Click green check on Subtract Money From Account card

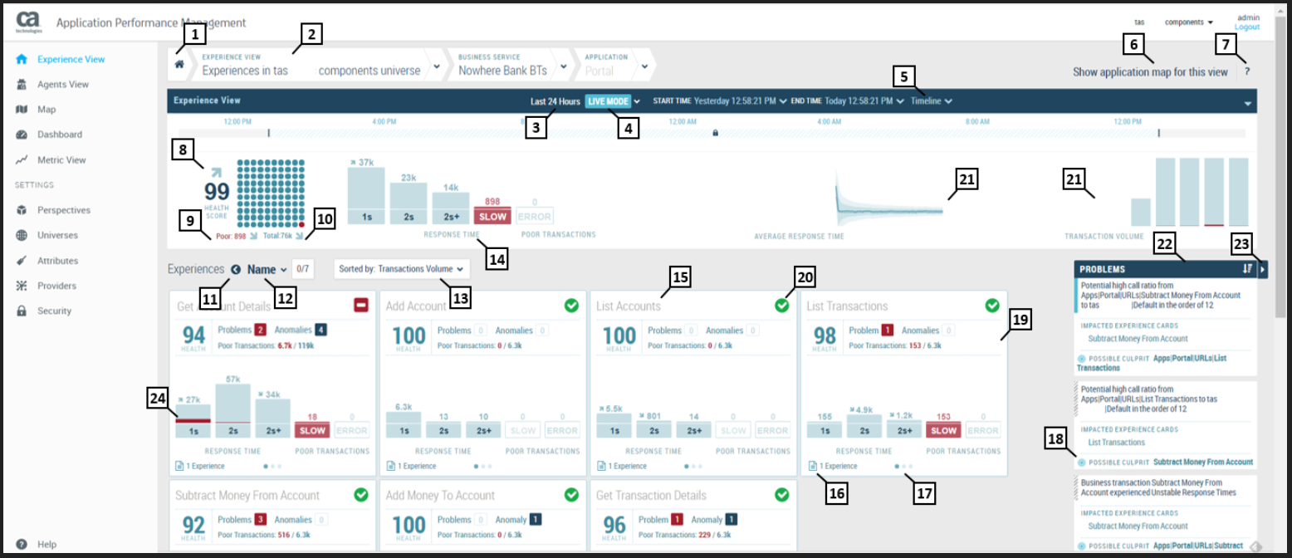tap(360, 495)
